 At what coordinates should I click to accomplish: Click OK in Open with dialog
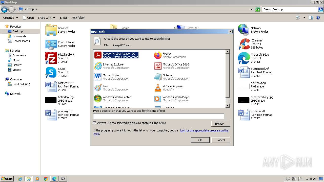(200, 140)
